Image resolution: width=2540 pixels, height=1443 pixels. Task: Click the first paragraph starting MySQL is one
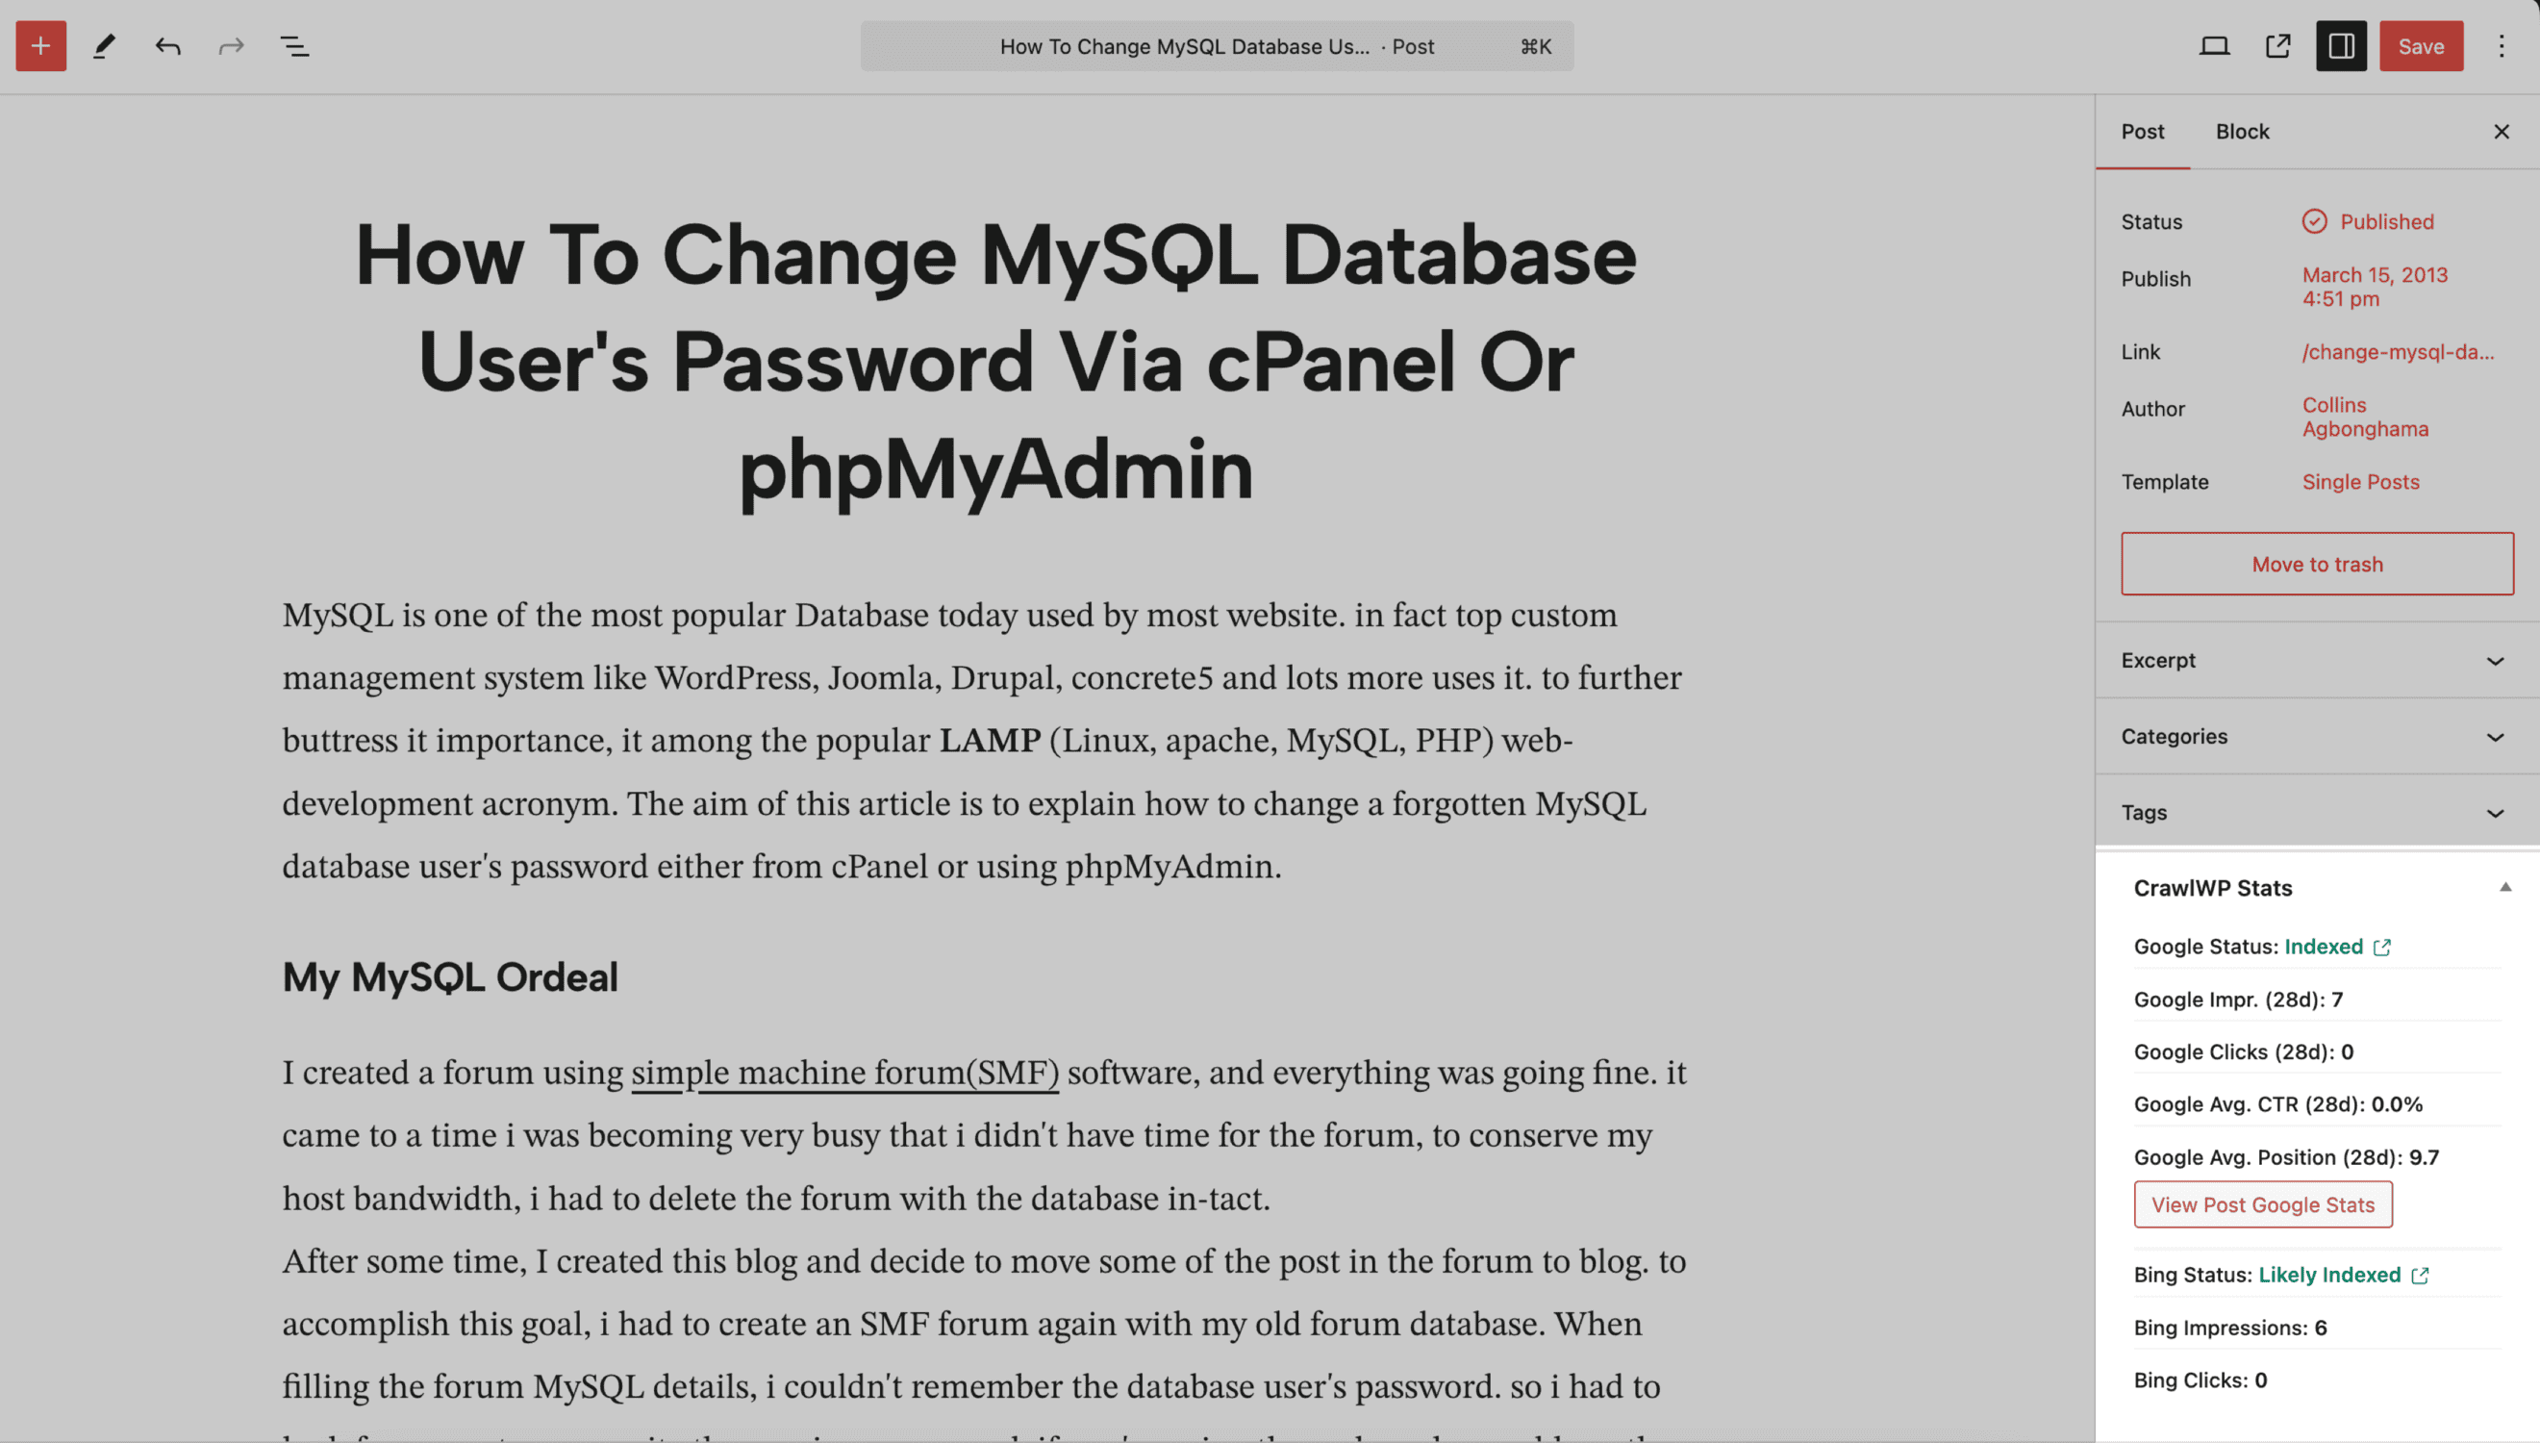click(983, 741)
